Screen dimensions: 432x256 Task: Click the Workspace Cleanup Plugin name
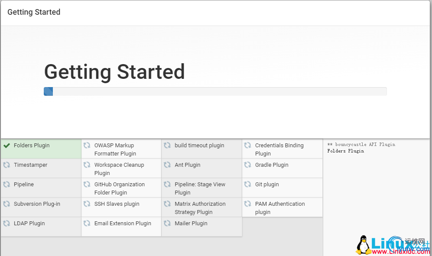119,169
